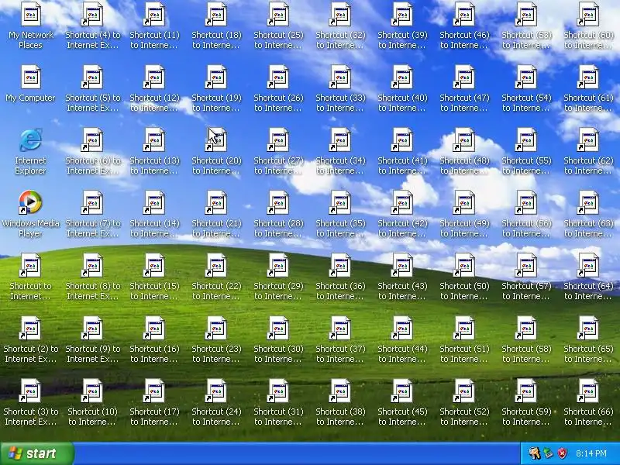Click the 'Shortcut (27) to Interne…' label
This screenshot has width=620, height=465.
(279, 165)
